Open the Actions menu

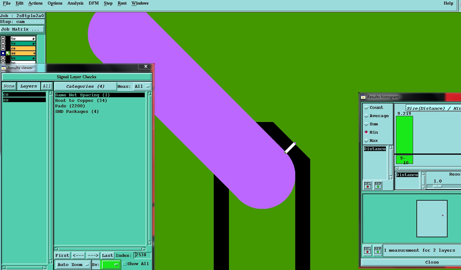pos(35,3)
